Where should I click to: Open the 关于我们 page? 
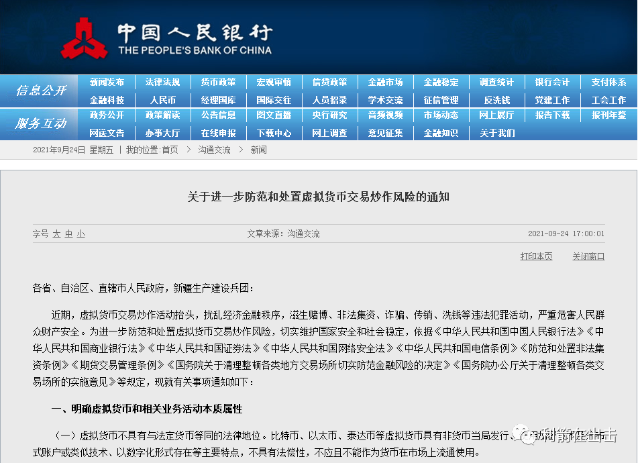click(496, 133)
